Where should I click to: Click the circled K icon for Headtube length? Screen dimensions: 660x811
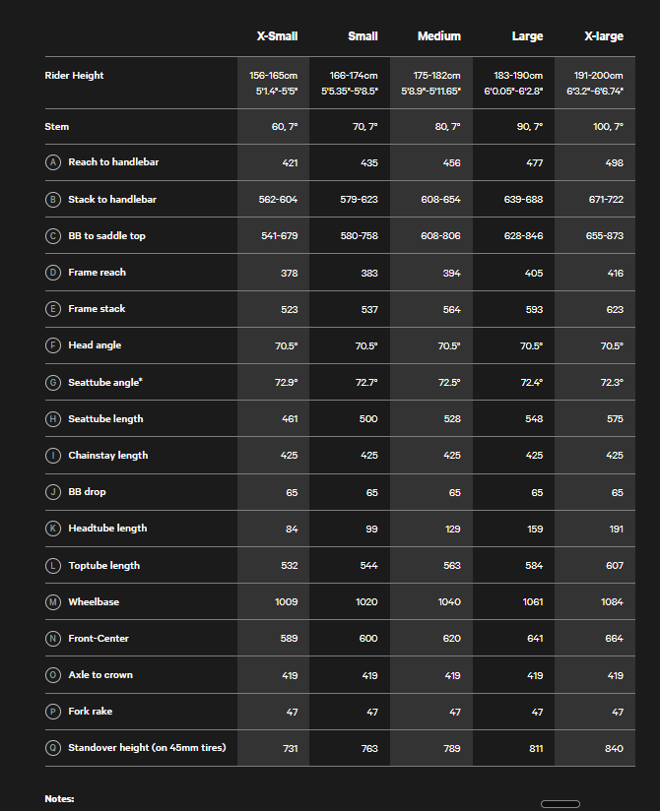click(x=53, y=529)
